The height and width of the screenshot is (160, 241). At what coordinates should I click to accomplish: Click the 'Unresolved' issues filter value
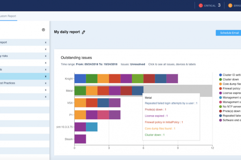click(137, 64)
